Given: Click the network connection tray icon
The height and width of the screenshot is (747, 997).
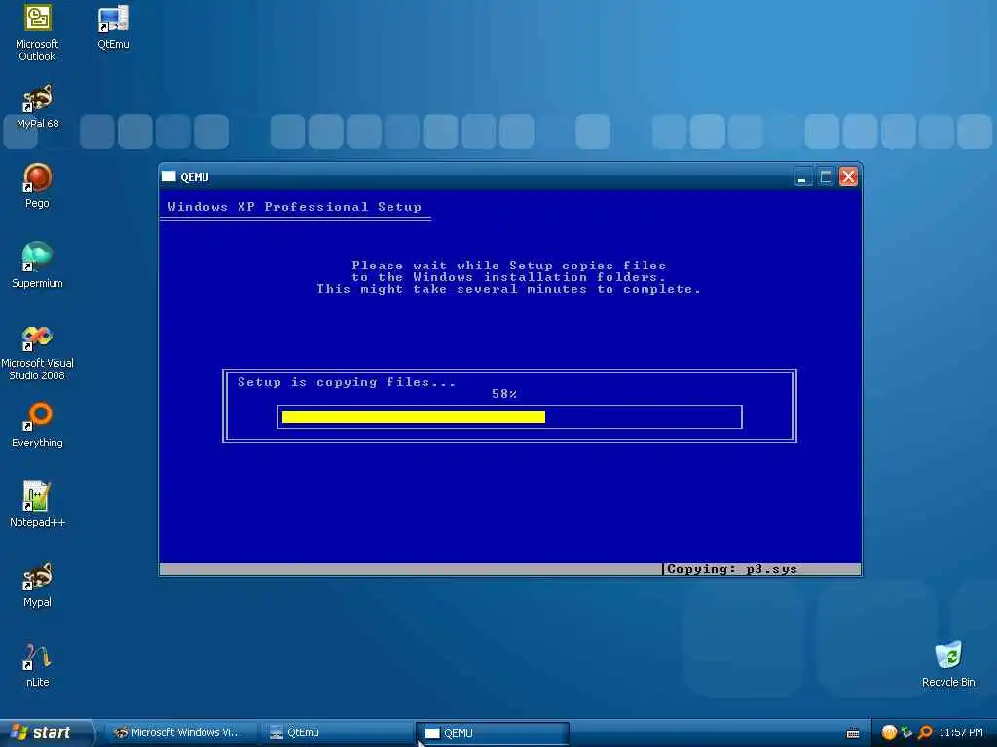Looking at the screenshot, I should (906, 732).
